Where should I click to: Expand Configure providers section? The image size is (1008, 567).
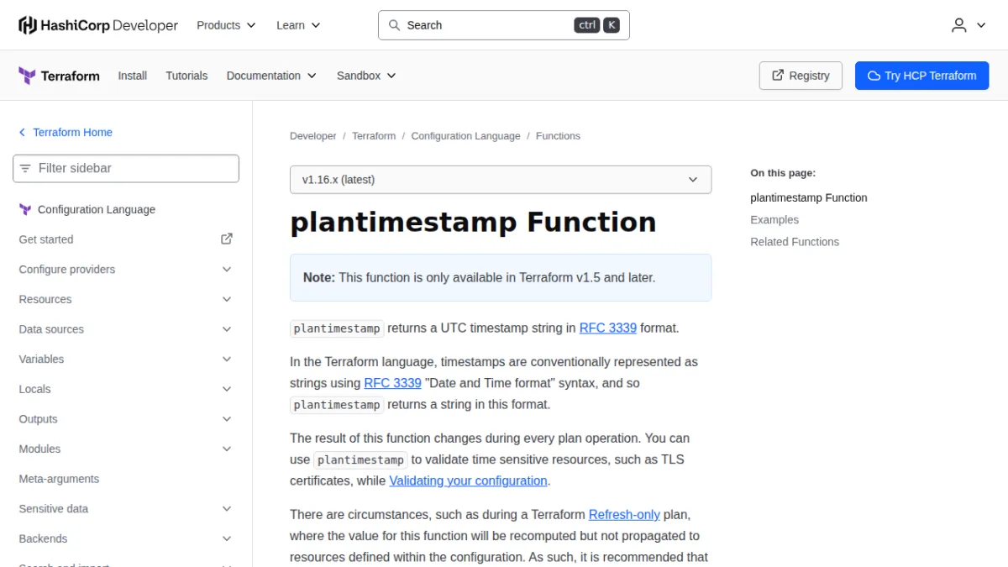click(x=126, y=269)
